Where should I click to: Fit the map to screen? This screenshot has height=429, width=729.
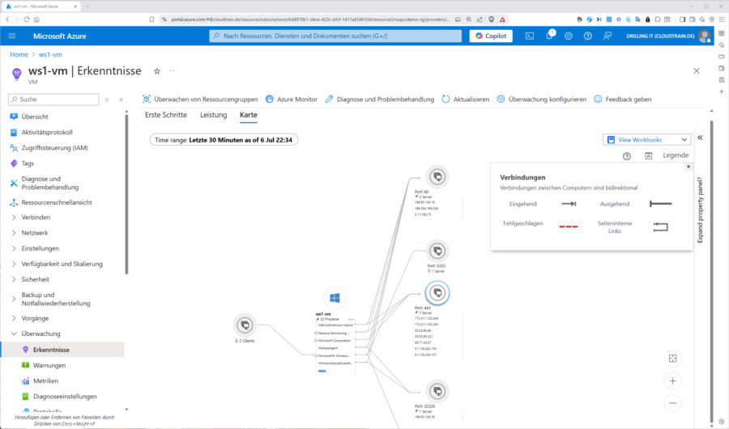tap(673, 359)
